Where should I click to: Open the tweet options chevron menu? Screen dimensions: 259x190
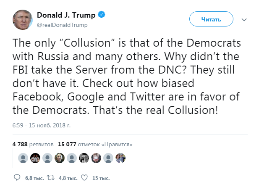pos(244,20)
